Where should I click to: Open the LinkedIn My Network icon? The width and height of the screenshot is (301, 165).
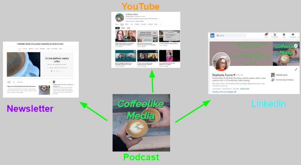pyautogui.click(x=275, y=35)
